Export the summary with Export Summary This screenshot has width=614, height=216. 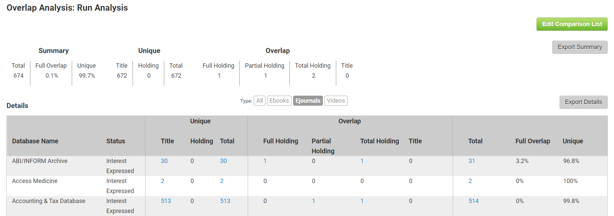579,47
